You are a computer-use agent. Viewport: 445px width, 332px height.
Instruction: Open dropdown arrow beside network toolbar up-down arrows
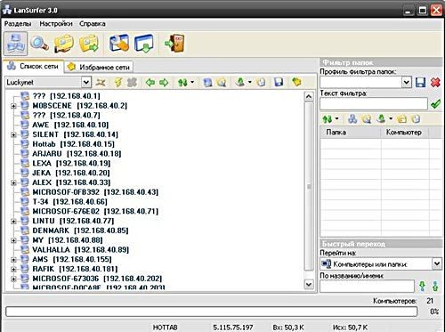(192, 82)
